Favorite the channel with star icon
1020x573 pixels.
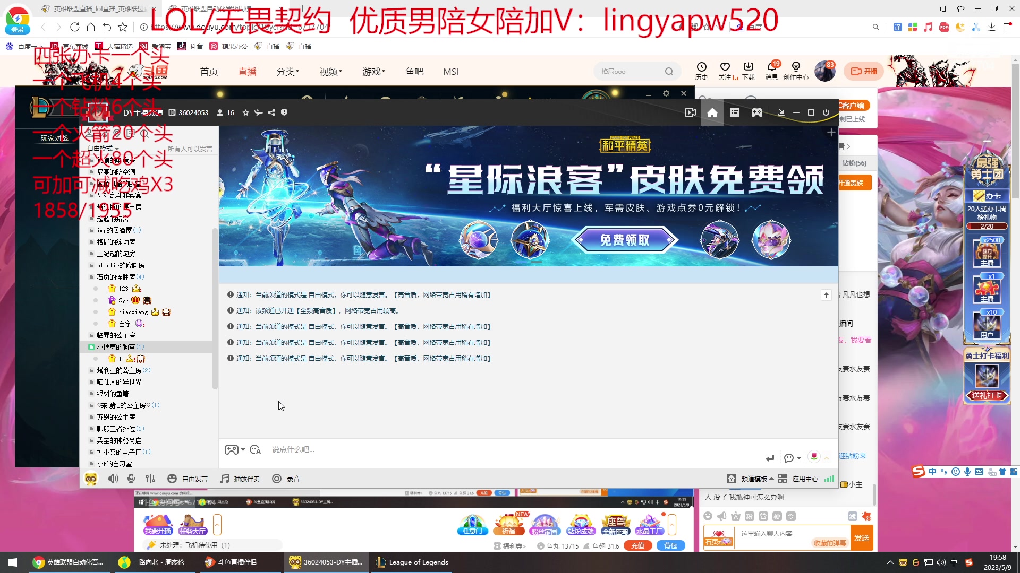(x=245, y=112)
